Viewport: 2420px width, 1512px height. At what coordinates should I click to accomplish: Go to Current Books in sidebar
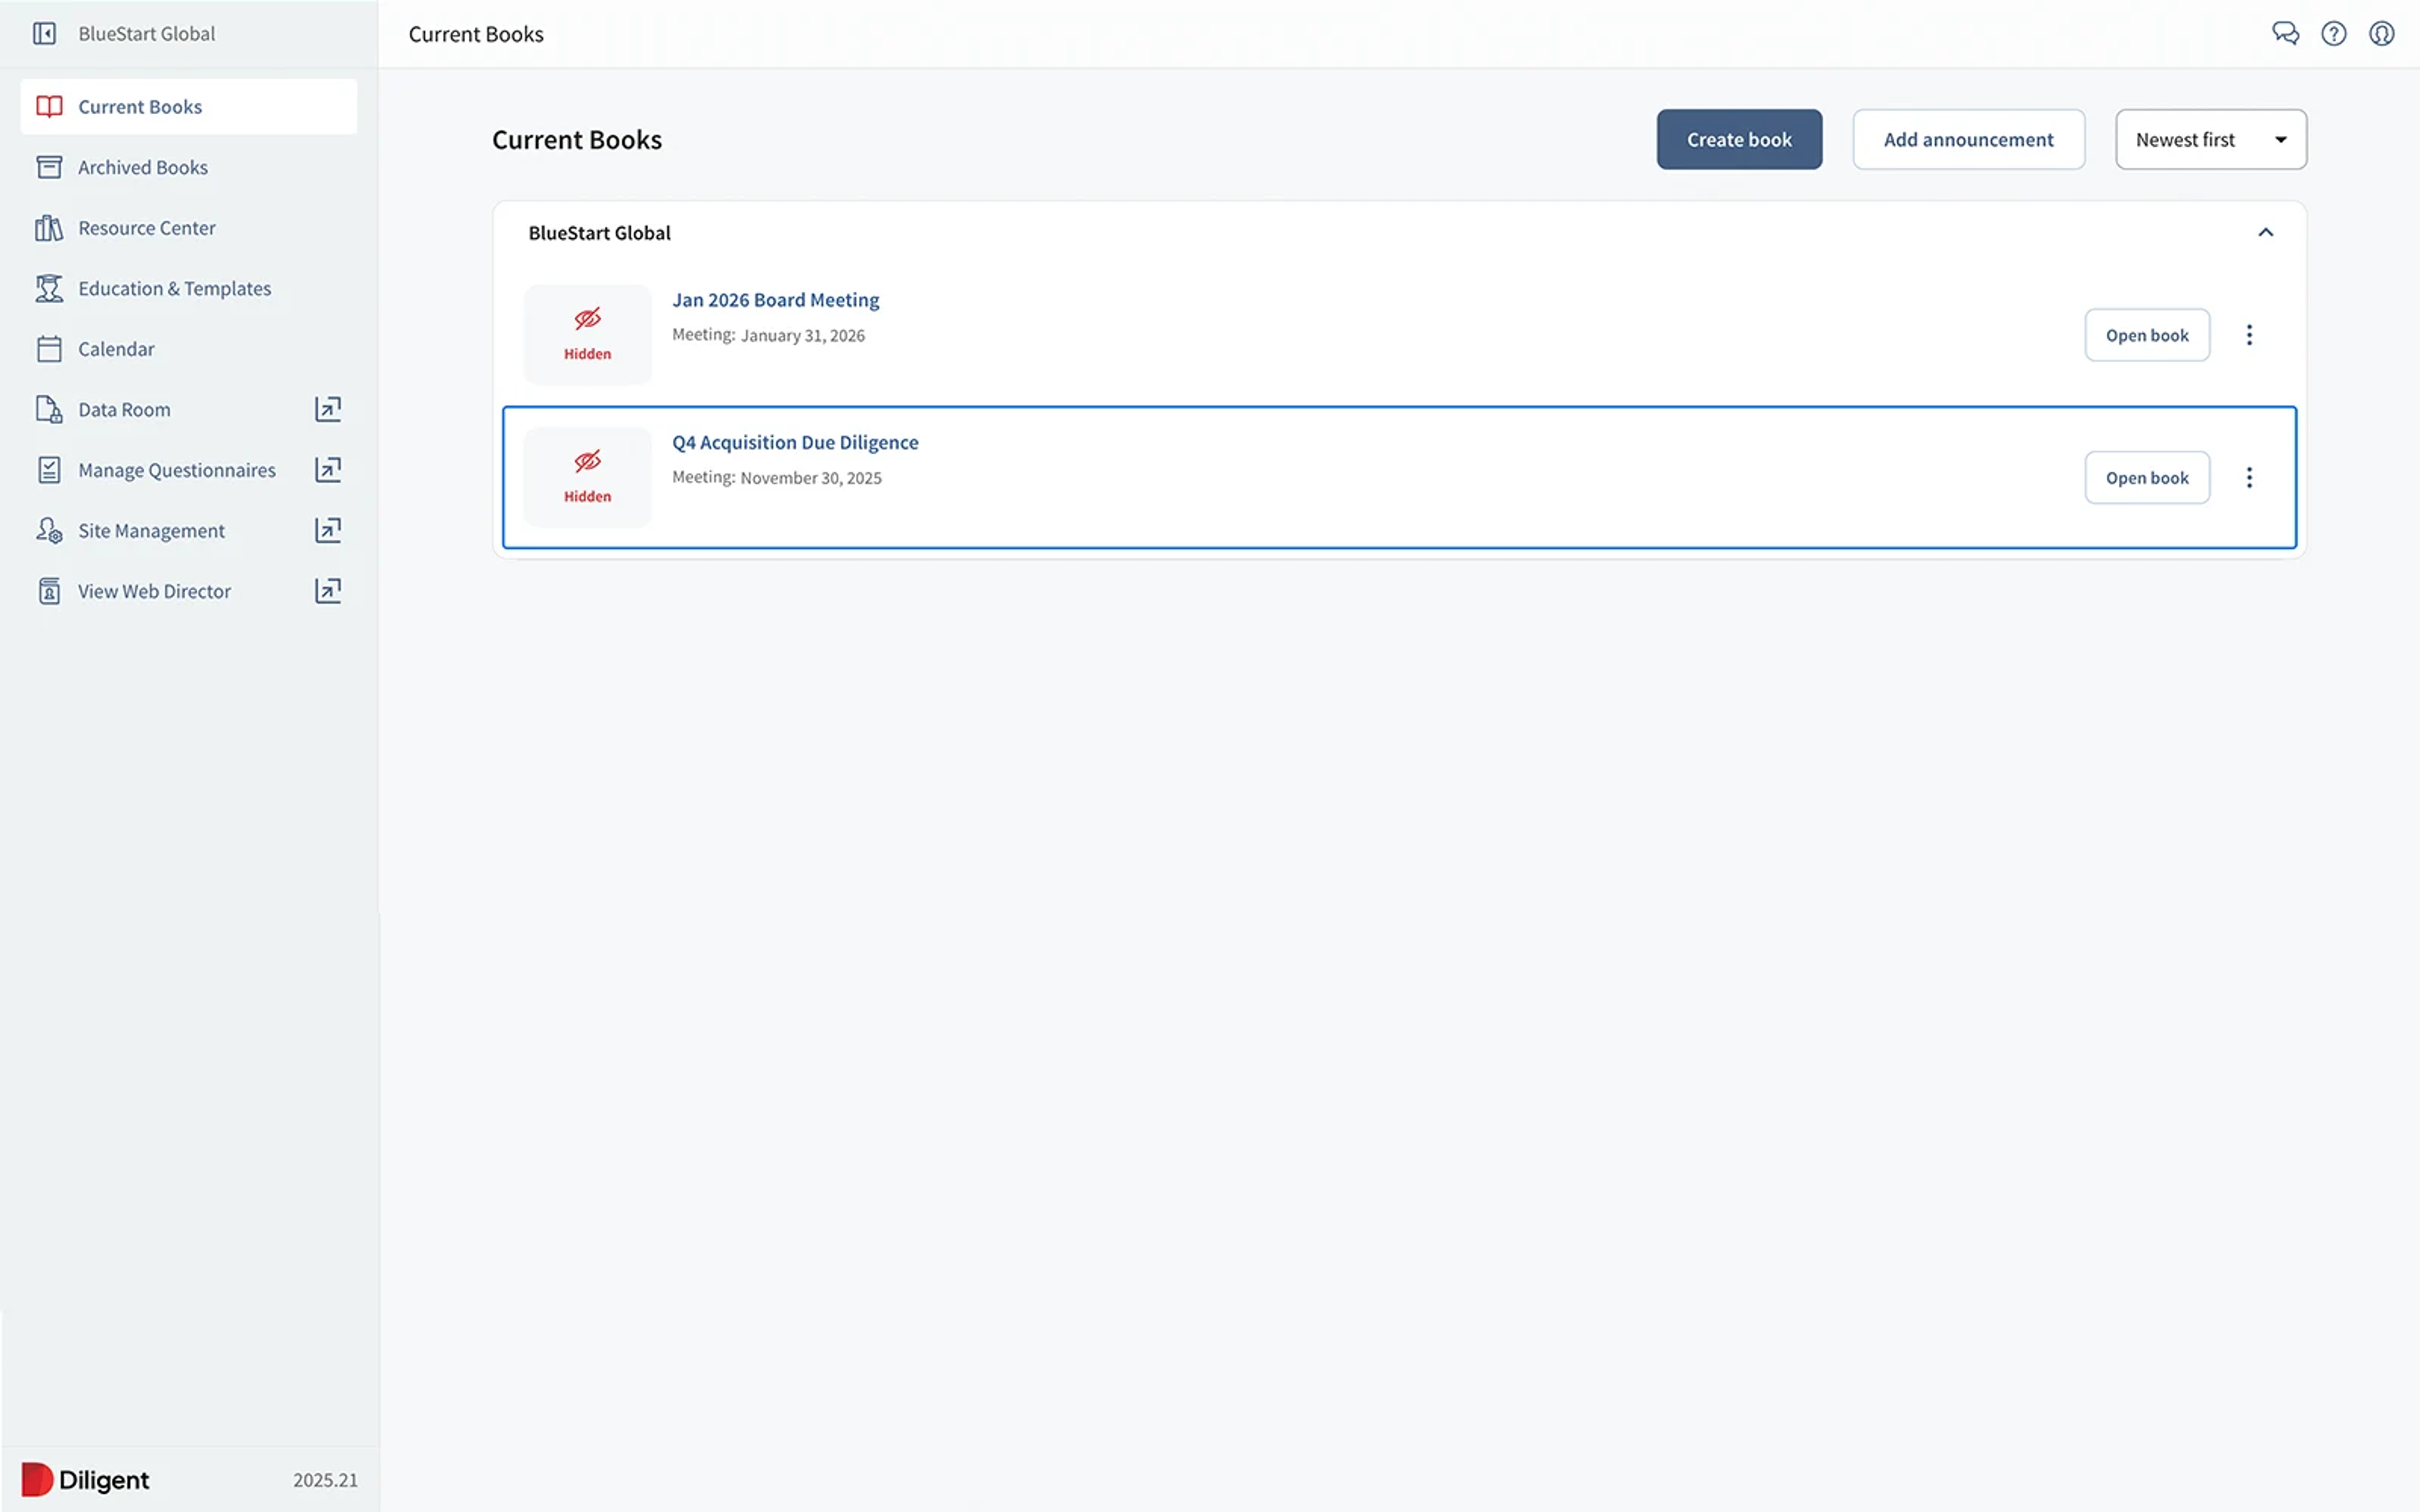[189, 107]
